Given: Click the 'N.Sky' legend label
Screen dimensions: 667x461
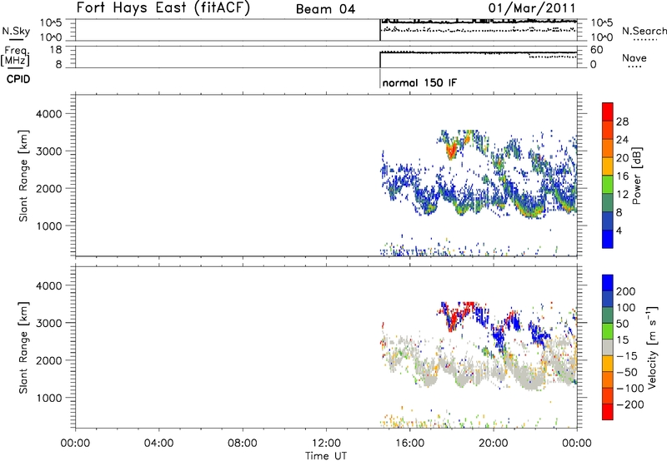Looking at the screenshot, I should (x=16, y=31).
